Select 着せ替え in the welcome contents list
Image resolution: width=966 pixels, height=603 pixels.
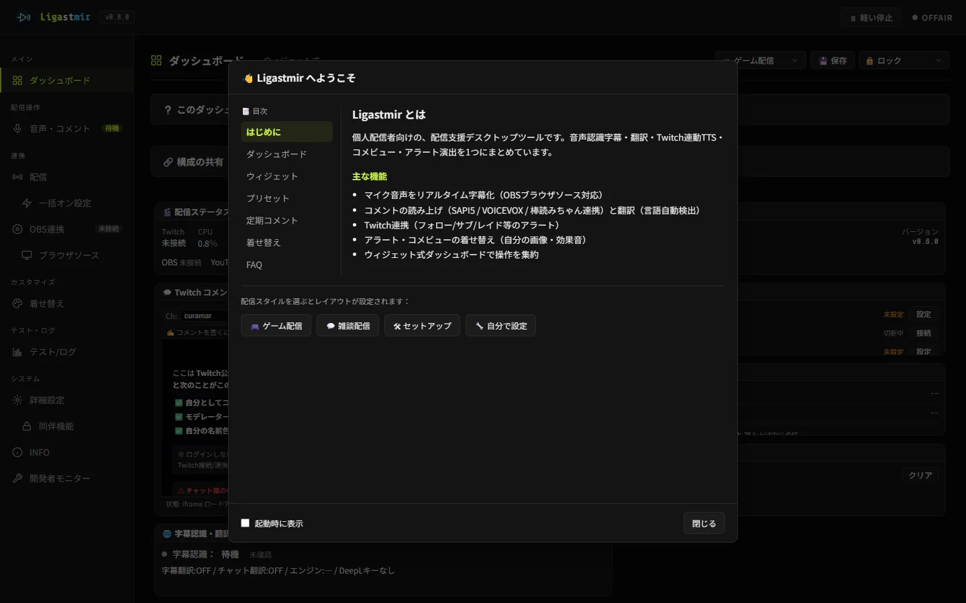(286, 243)
